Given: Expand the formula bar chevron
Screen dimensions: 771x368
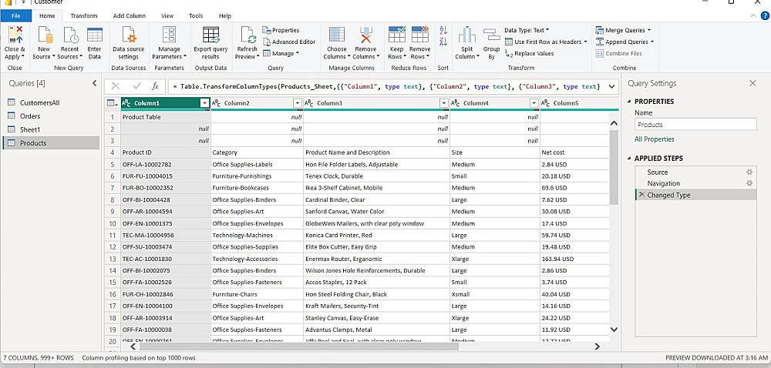Looking at the screenshot, I should pos(611,86).
